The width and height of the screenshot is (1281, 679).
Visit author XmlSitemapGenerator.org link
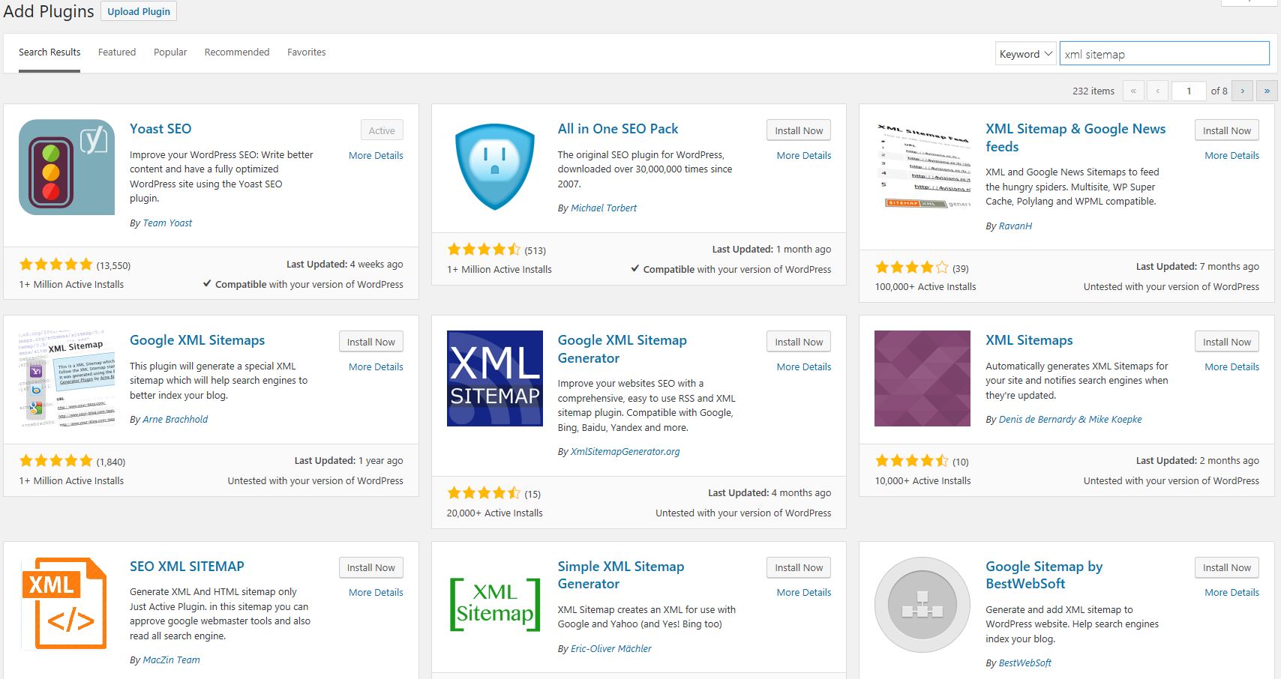click(x=625, y=451)
